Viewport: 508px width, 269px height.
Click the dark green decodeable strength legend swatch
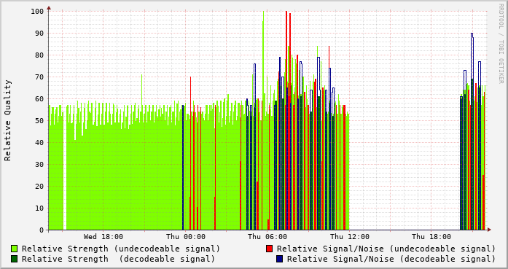click(15, 259)
